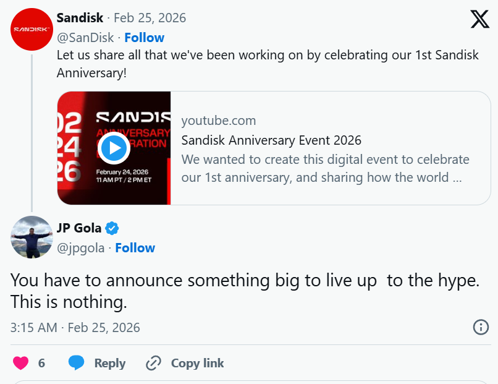Viewport: 498px width, 384px height.
Task: Click the copy link chain icon
Action: (x=153, y=363)
